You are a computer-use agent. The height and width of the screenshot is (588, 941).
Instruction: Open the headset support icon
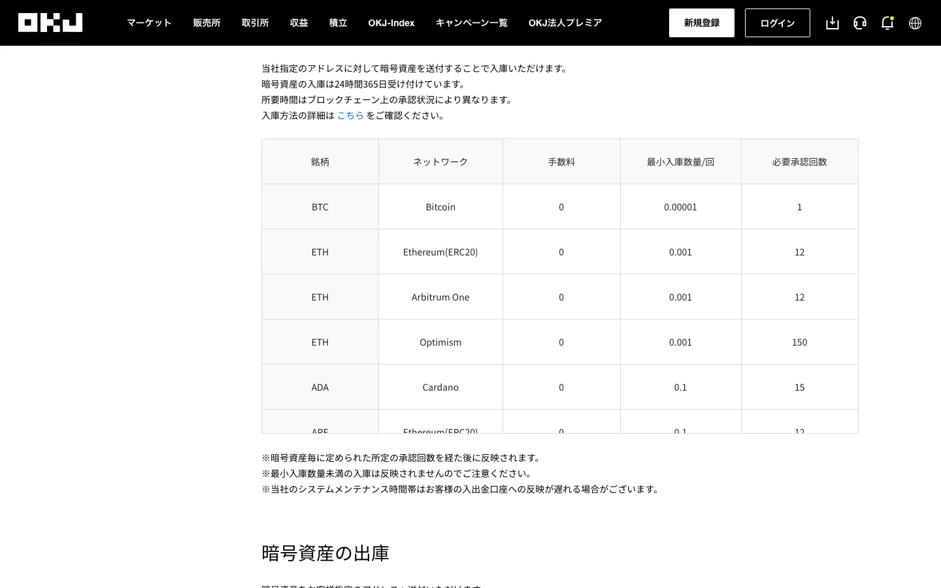860,23
